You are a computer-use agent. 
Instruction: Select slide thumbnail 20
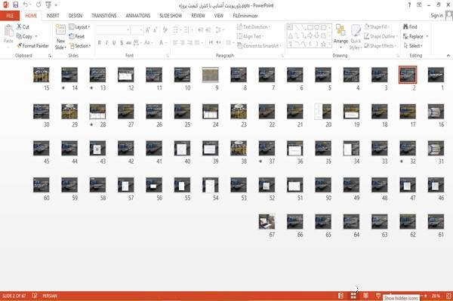323,111
